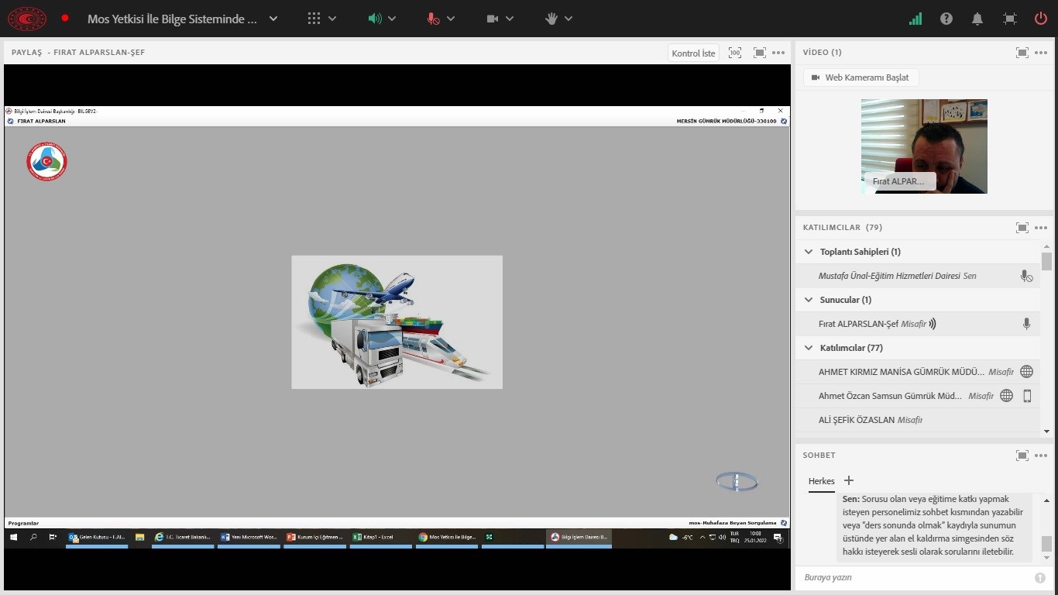Viewport: 1058px width, 595px height.
Task: Select the Herkes chat tab
Action: (821, 481)
